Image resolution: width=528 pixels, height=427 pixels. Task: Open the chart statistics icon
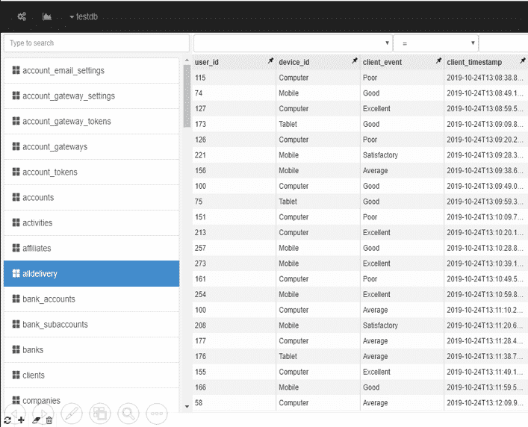coord(47,16)
